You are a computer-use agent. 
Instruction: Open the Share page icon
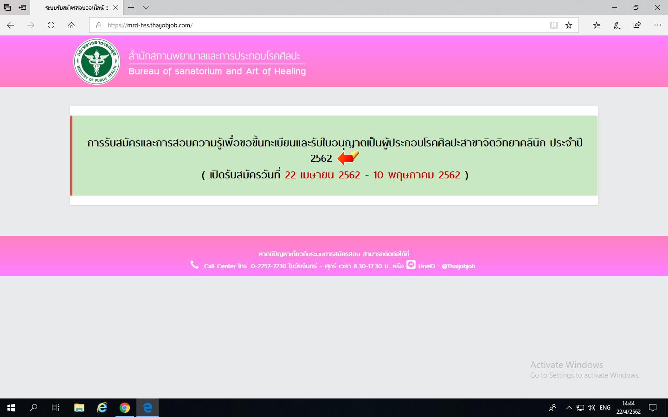pos(637,25)
